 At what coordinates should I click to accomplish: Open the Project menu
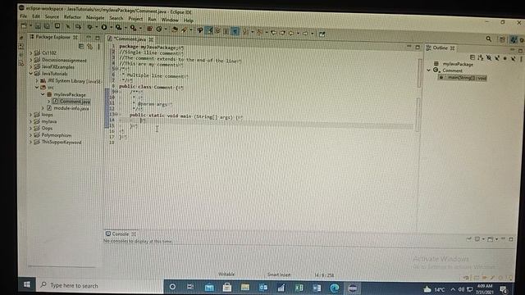(x=135, y=19)
